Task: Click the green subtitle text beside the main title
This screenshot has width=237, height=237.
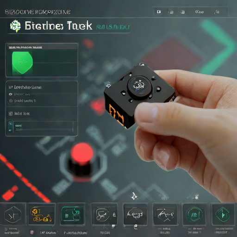Action: (113, 27)
